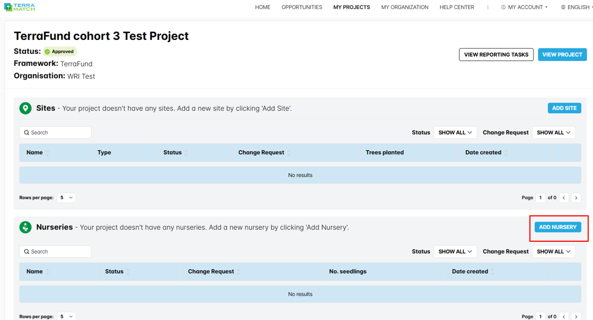The width and height of the screenshot is (593, 320).
Task: Open Sites Change Request SHOW ALL dropdown
Action: click(x=554, y=133)
